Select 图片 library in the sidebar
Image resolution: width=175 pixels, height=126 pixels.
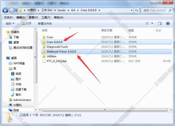coord(18,79)
